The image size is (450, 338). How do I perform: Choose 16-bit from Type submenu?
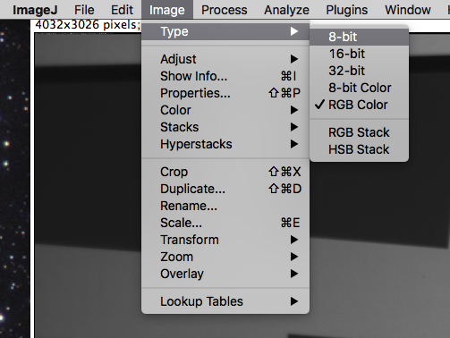coord(359,54)
